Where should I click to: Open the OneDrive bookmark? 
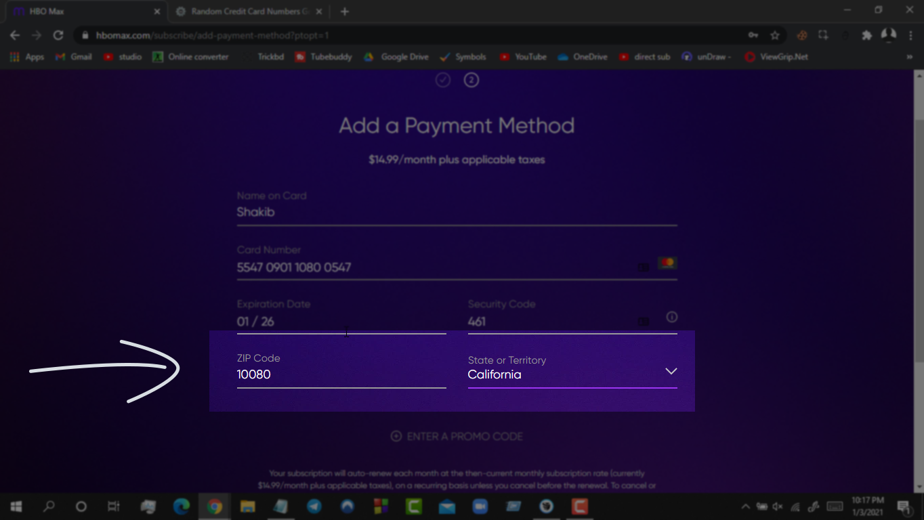583,57
